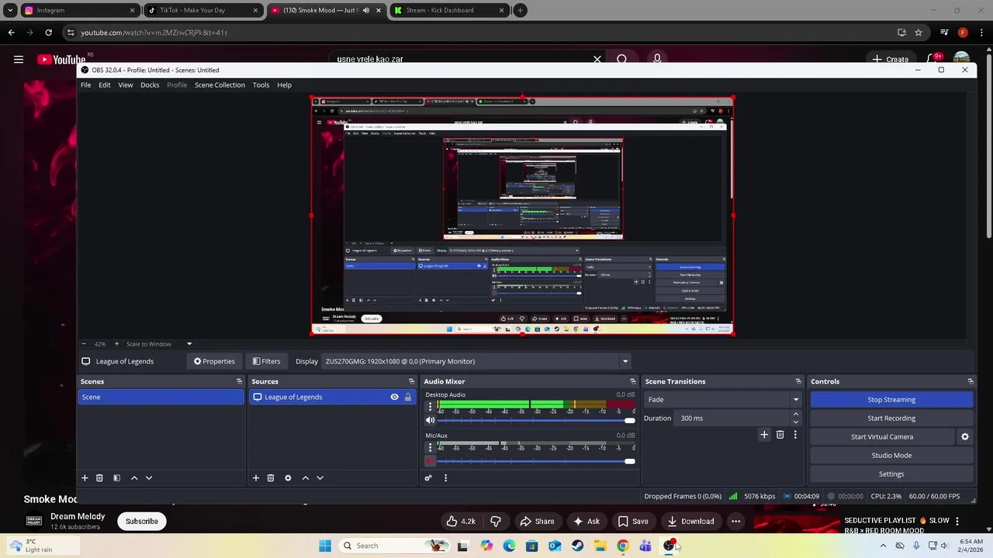Mute Desktop Audio speaker icon

coord(430,421)
